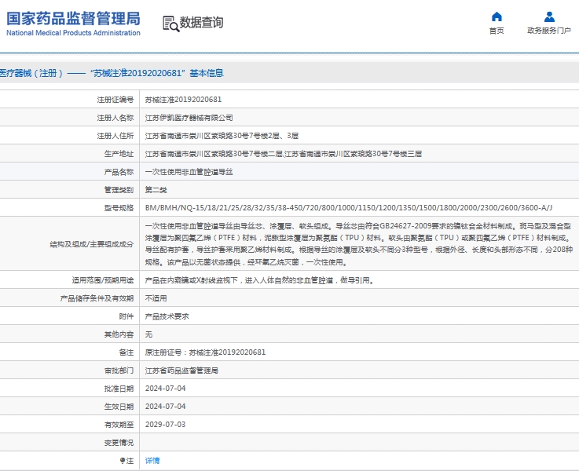Screen dimensions: 579x471
Task: Click the 管理类别 field label
Action: pos(119,190)
